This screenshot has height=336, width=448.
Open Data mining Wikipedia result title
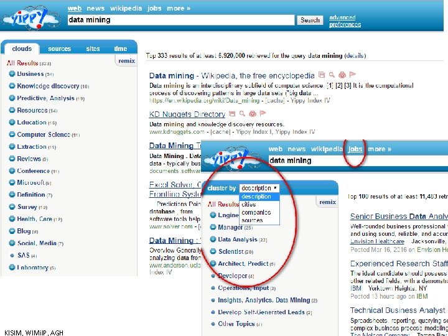231,76
